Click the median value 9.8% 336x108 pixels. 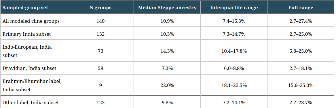[x=167, y=103]
